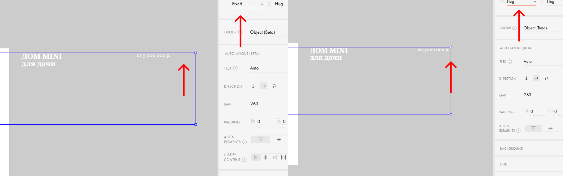
Task: Expand the BACKGROUND section
Action: 529,148
